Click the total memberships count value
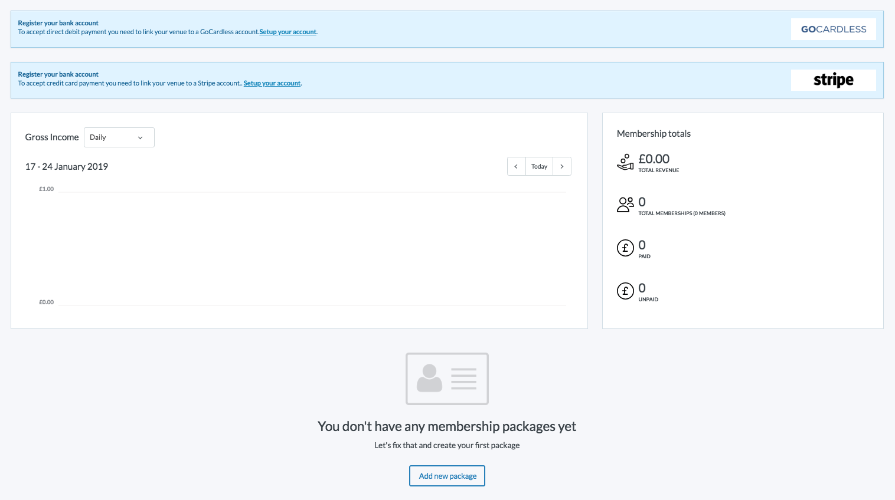Viewport: 895px width, 500px height. tap(642, 202)
